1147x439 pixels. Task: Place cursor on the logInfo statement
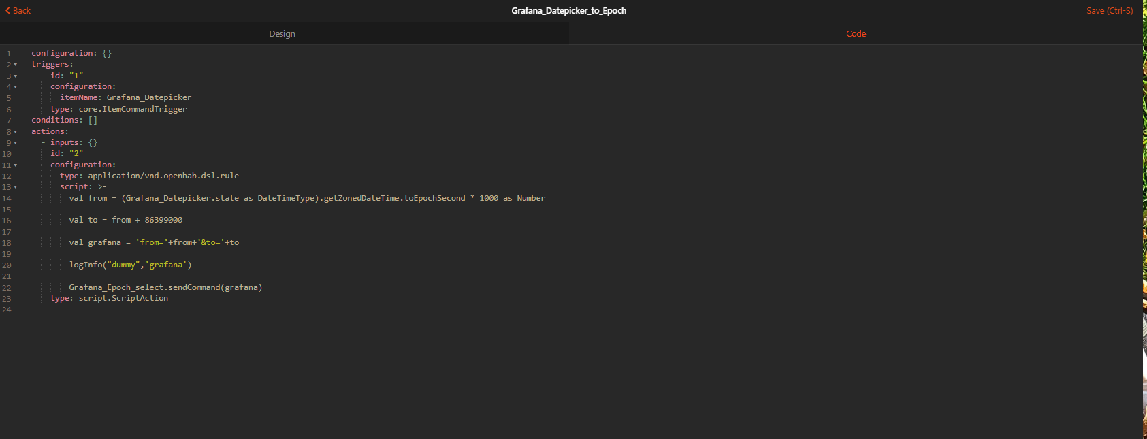(x=129, y=265)
